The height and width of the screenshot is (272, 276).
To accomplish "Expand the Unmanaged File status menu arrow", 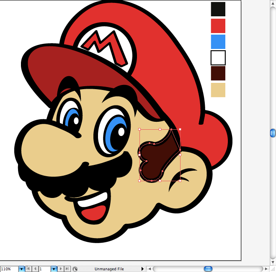I will coord(142,269).
